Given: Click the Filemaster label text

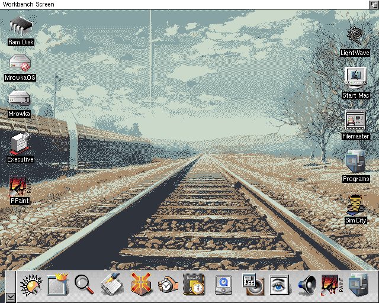Looking at the screenshot, I should point(355,136).
